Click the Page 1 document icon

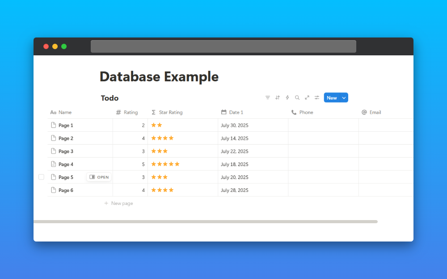point(53,125)
